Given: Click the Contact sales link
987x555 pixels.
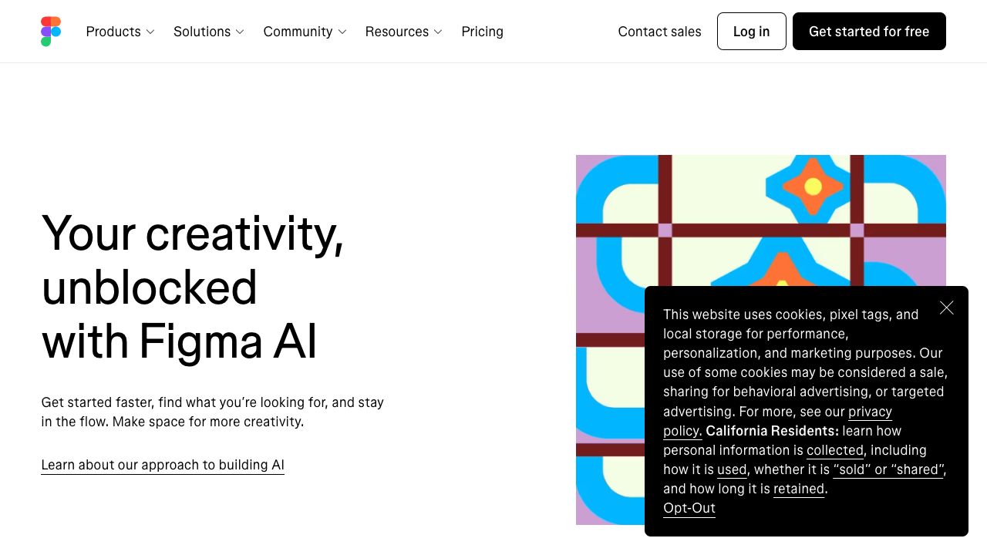Looking at the screenshot, I should click(x=659, y=32).
